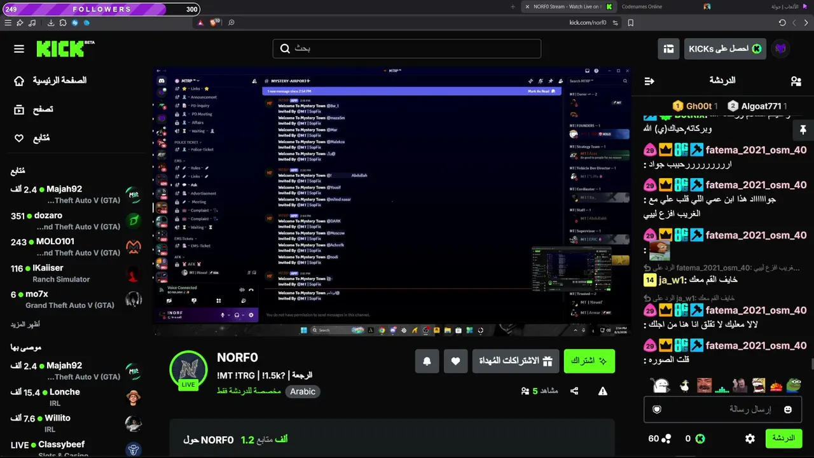Open the purple user avatar menu
The height and width of the screenshot is (458, 814).
[780, 49]
